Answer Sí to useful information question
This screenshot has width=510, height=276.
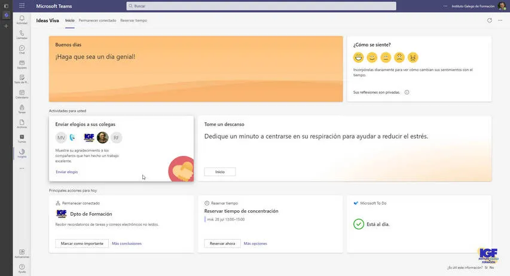coord(486,268)
